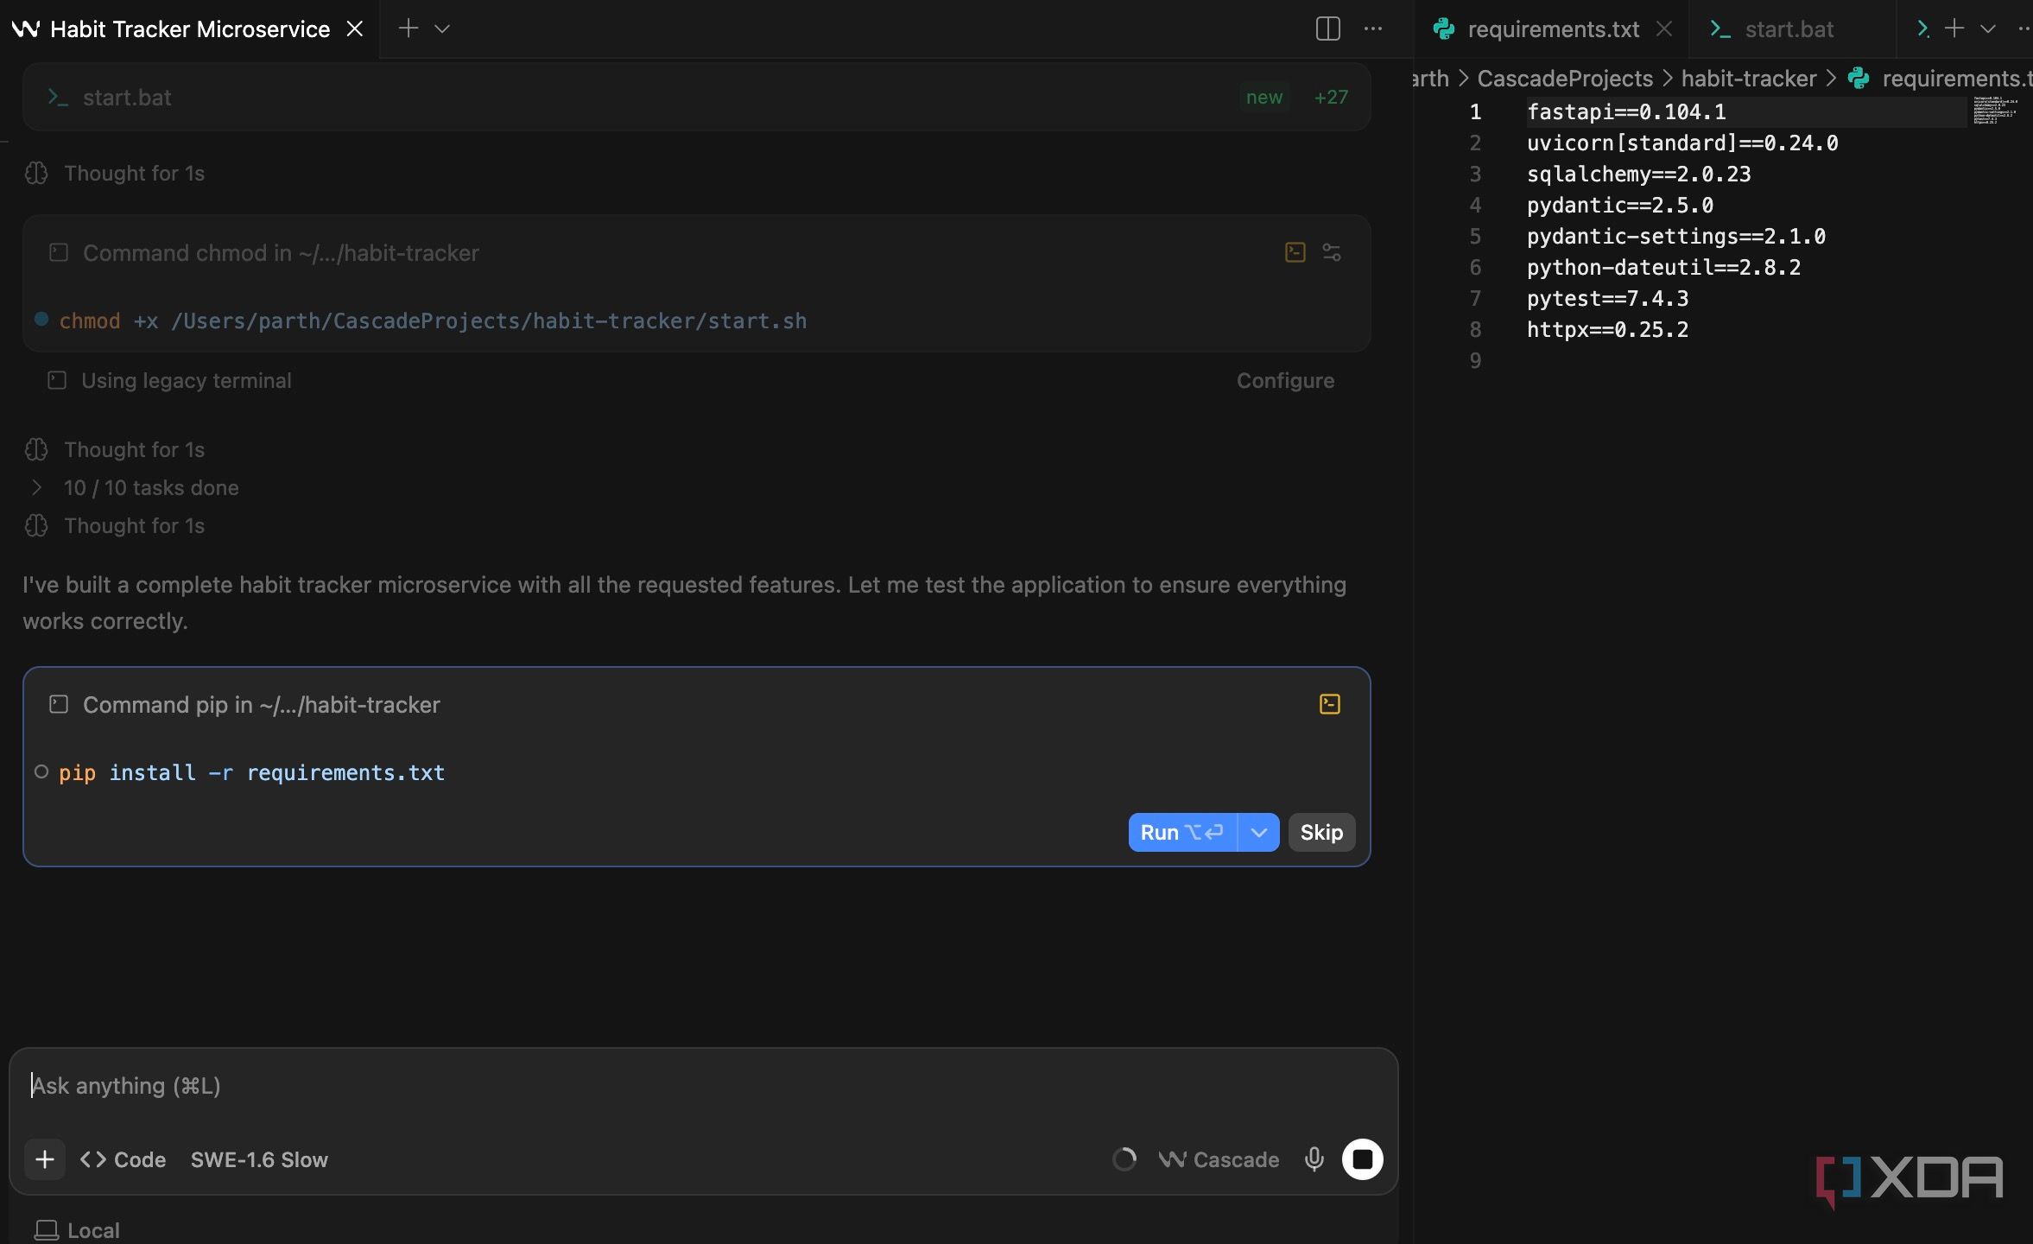Click the loading spinner in input bar
The height and width of the screenshot is (1244, 2033).
[x=1124, y=1159]
